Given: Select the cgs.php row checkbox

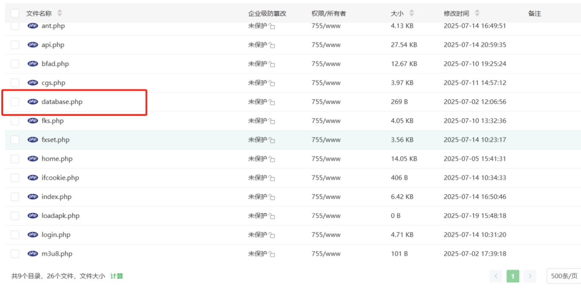Looking at the screenshot, I should (15, 83).
